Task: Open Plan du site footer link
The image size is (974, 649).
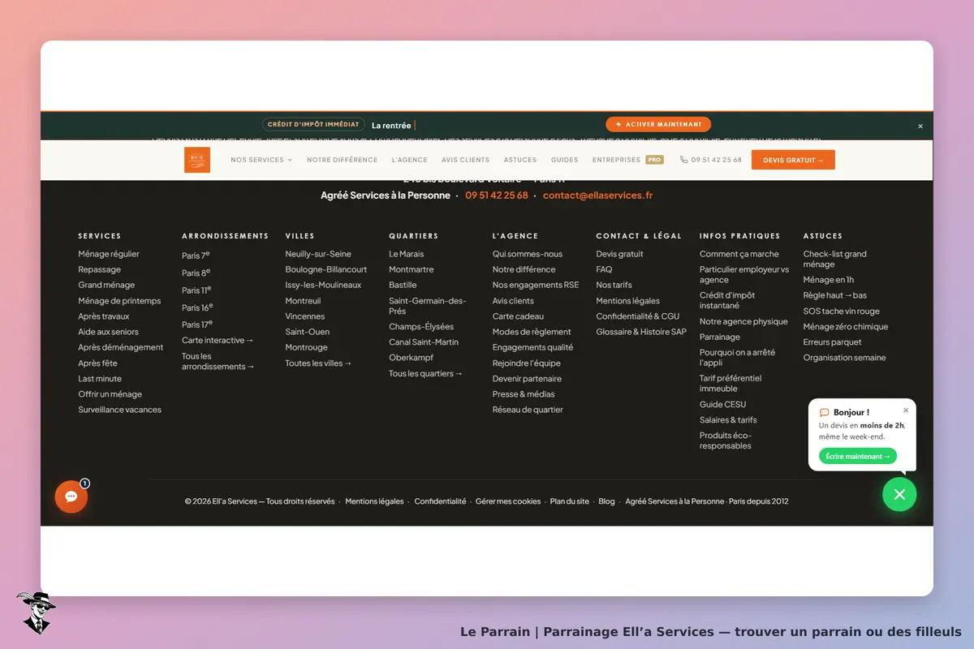Action: pyautogui.click(x=569, y=501)
